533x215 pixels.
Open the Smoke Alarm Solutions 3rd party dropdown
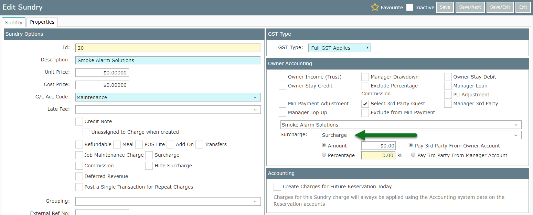point(401,125)
